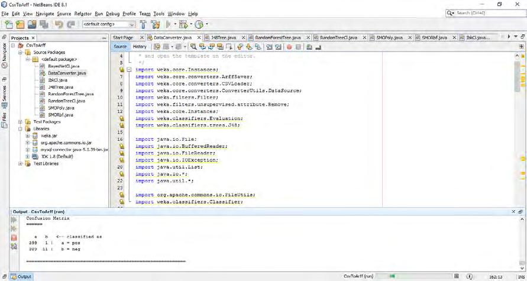The image size is (527, 281).
Task: Click the Debug Project toolbar icon
Action: (x=183, y=24)
